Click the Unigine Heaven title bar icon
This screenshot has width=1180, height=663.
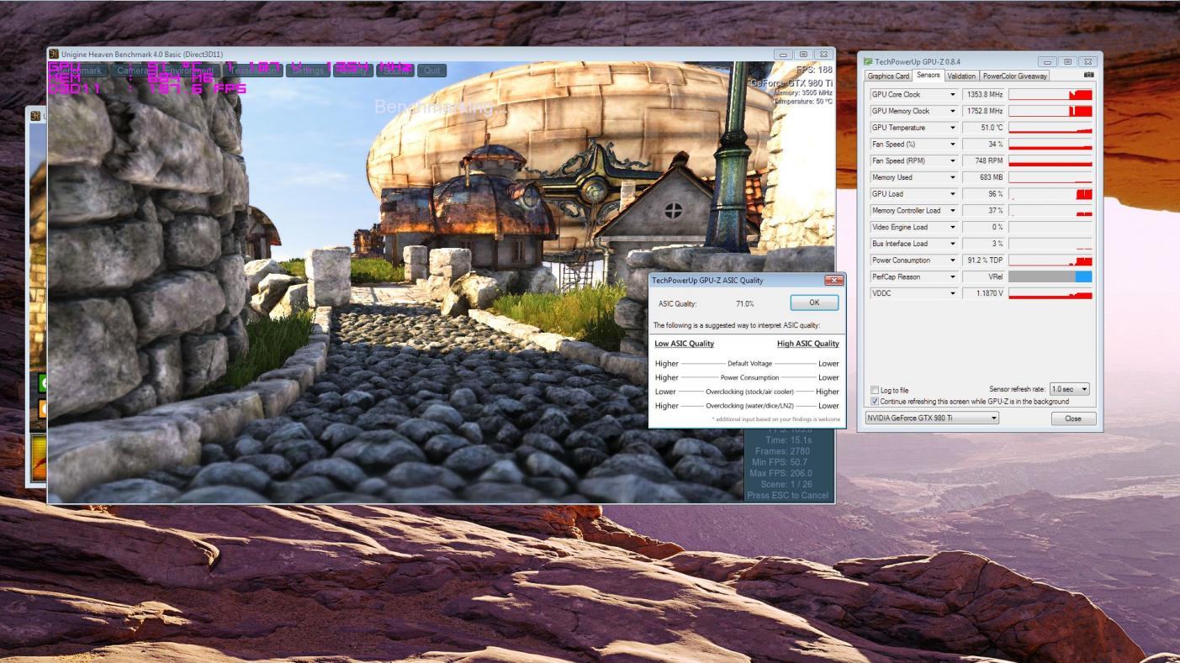(x=54, y=55)
